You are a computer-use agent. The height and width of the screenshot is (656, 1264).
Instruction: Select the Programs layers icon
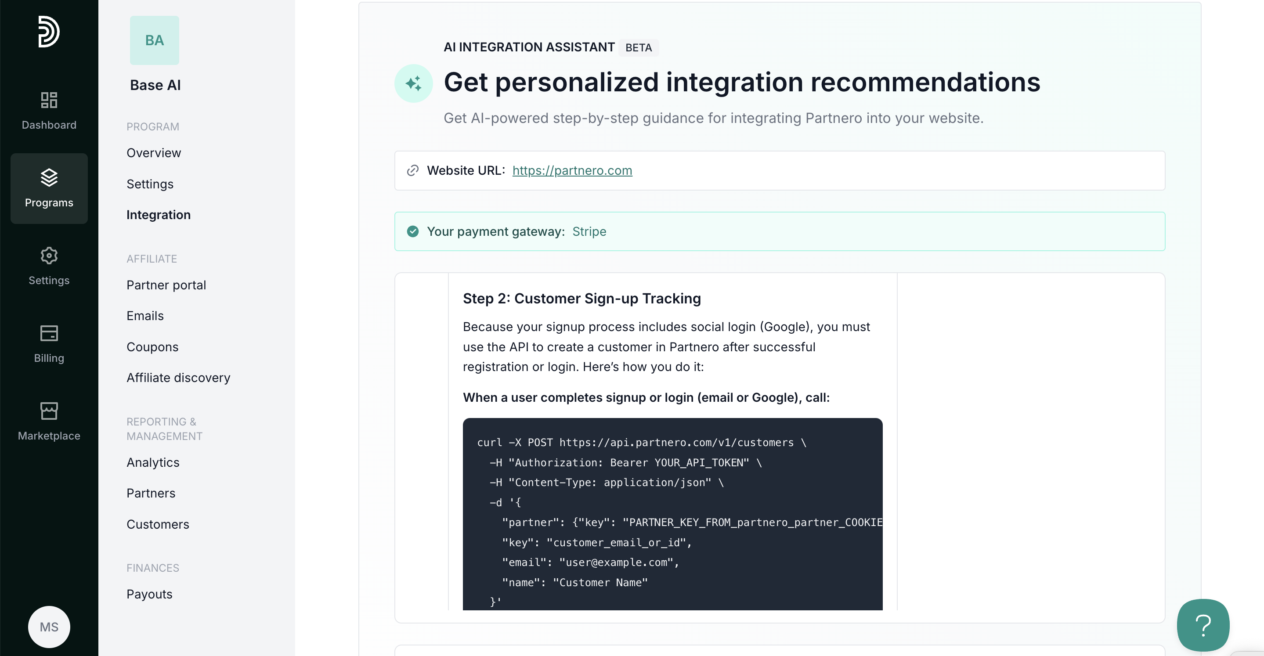(49, 178)
